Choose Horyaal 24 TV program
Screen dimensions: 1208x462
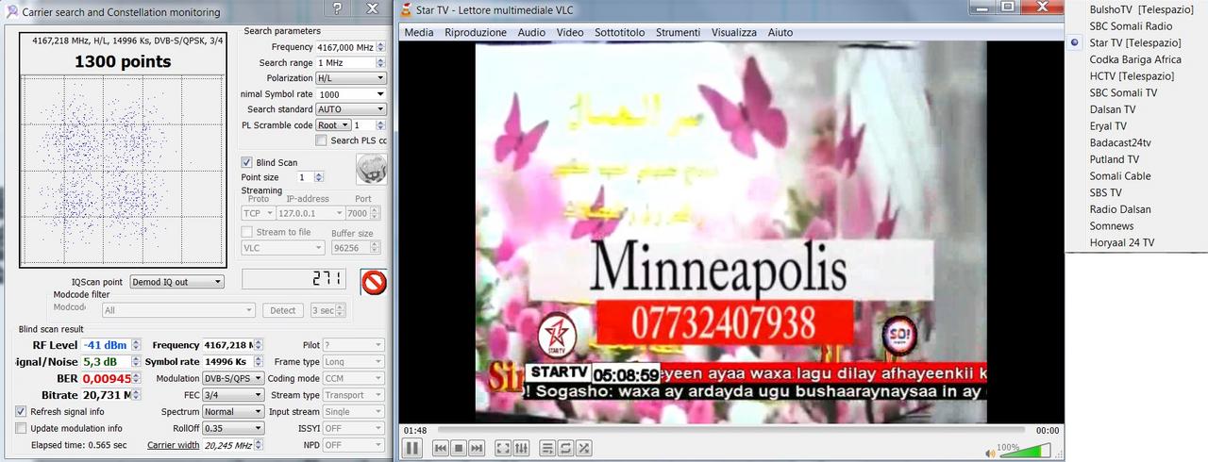(x=1134, y=242)
